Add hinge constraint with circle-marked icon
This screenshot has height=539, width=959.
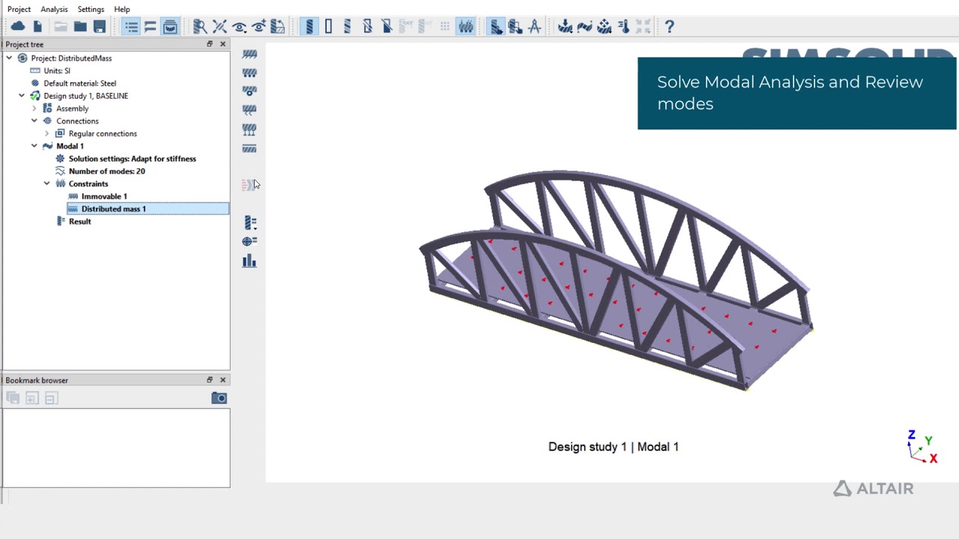[249, 91]
